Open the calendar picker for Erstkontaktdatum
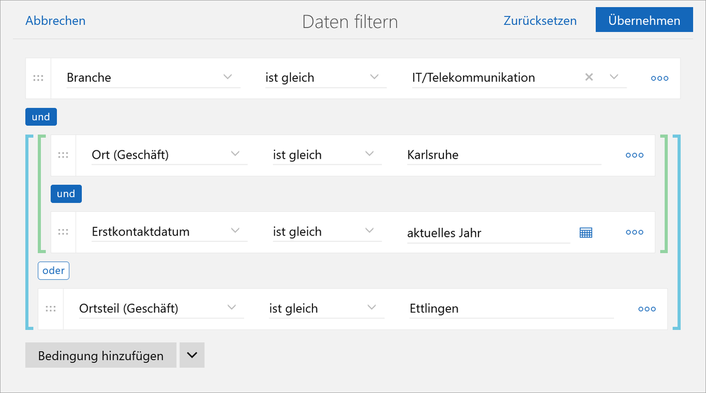Image resolution: width=706 pixels, height=393 pixels. [586, 232]
